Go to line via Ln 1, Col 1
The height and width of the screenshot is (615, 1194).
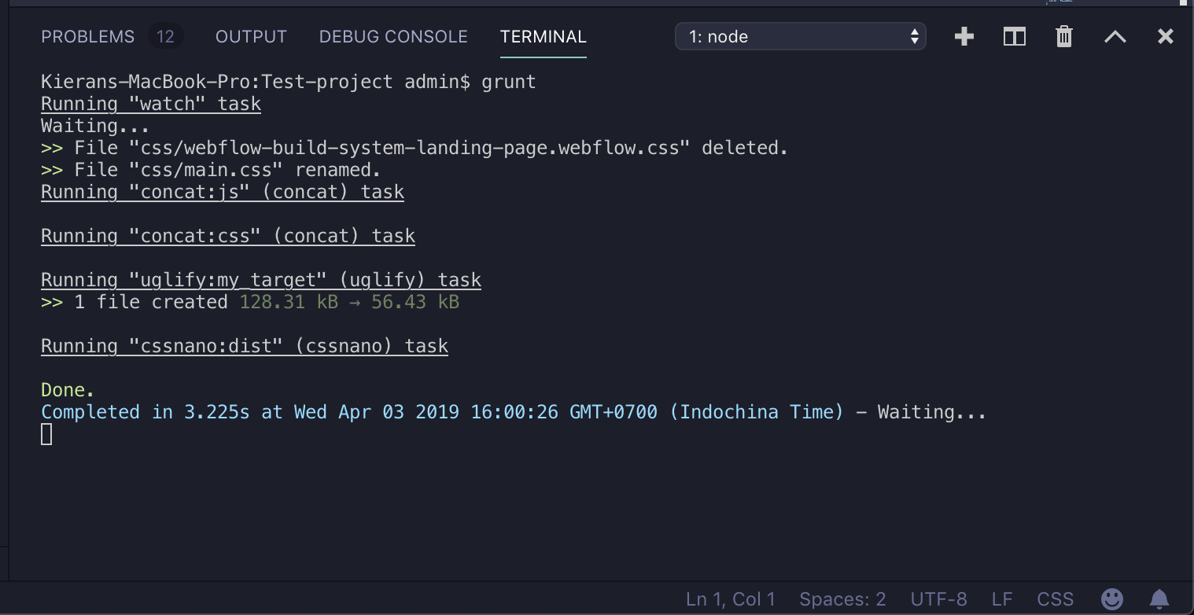[731, 599]
